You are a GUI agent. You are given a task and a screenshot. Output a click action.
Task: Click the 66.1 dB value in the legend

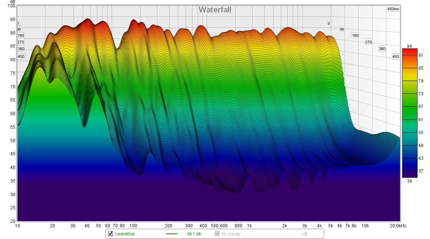[194, 234]
